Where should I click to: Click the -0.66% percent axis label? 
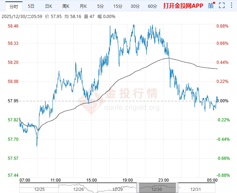223,158
